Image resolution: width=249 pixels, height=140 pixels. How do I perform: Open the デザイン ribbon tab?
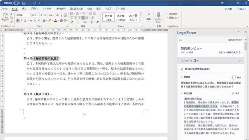click(35, 9)
